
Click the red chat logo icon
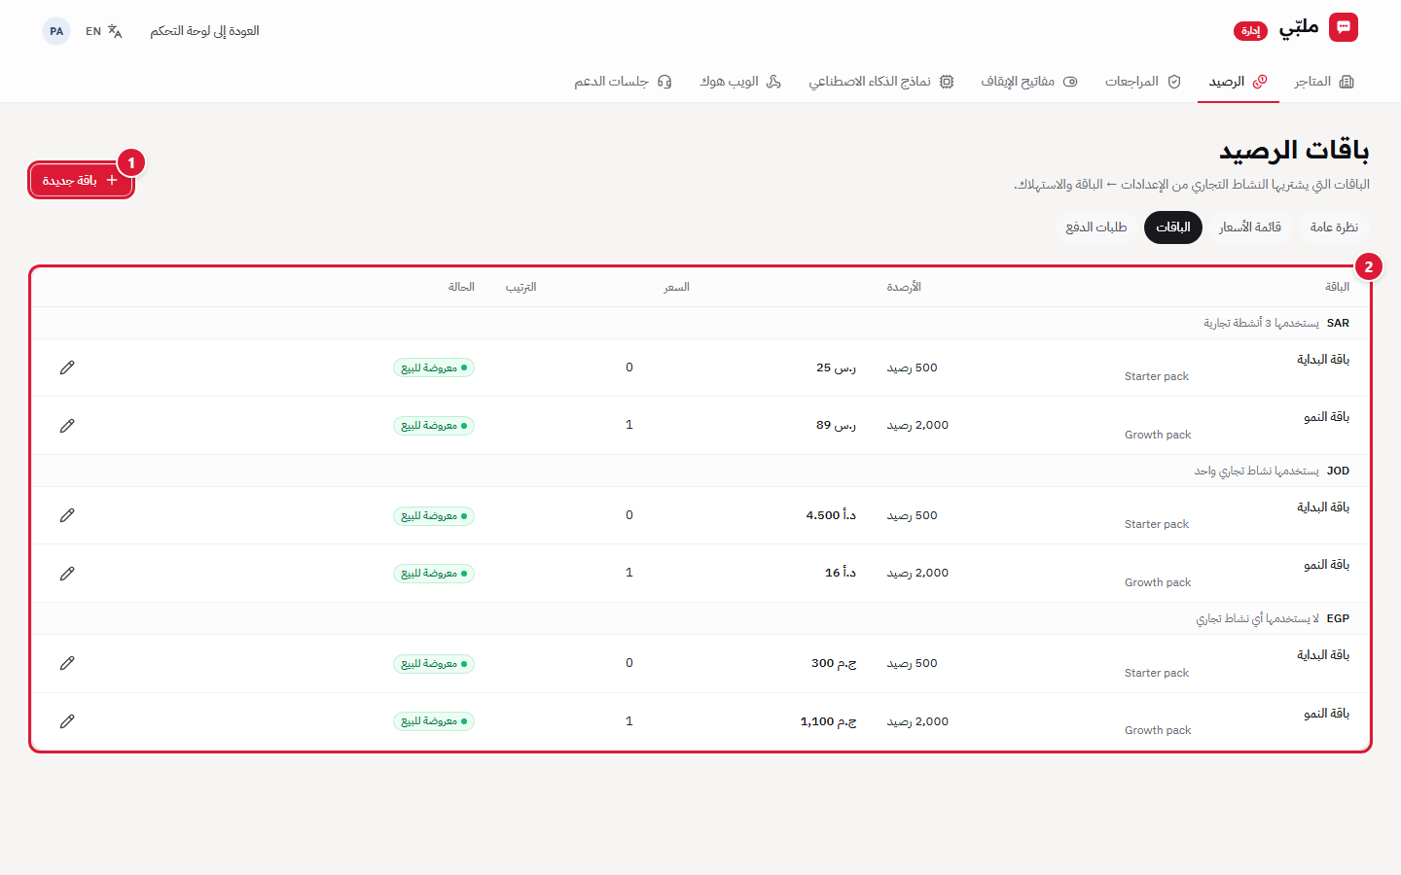pyautogui.click(x=1344, y=27)
